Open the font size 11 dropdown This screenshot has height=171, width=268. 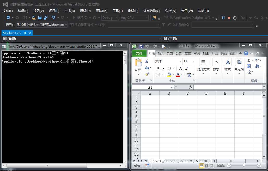[193, 61]
